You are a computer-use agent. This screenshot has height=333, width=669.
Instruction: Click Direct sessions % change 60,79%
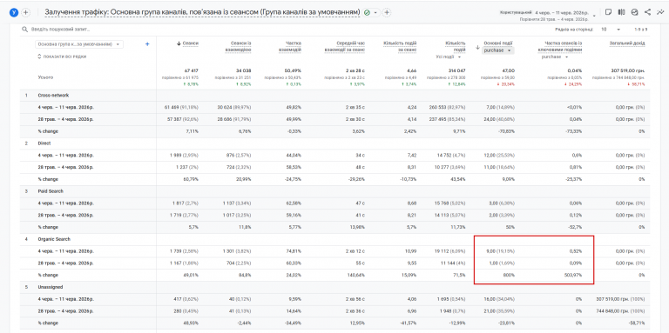(x=191, y=179)
